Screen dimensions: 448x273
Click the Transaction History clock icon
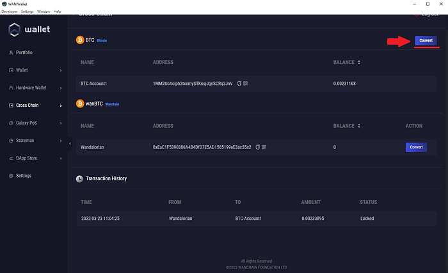tap(79, 179)
